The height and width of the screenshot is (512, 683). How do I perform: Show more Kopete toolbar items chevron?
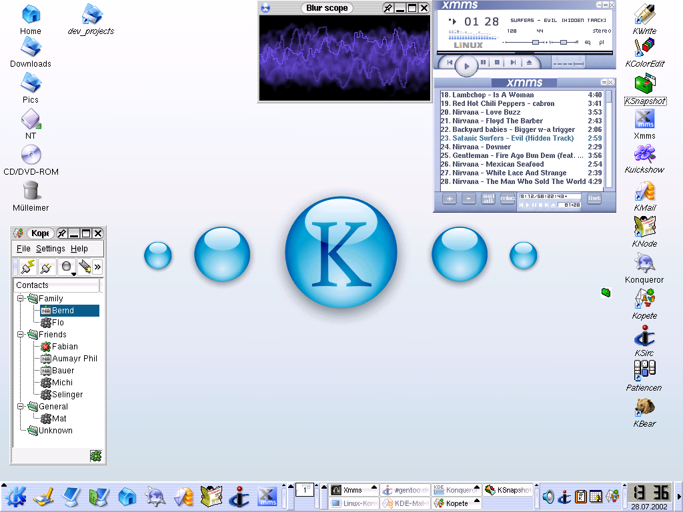coord(97,267)
